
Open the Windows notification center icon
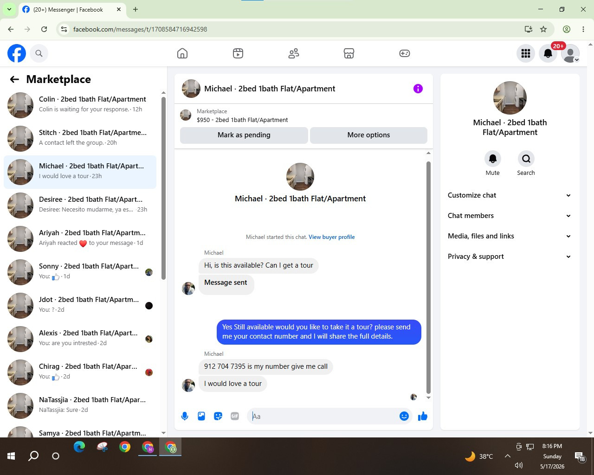tap(580, 457)
